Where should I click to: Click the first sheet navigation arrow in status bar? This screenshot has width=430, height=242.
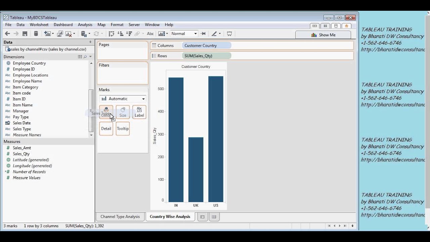(x=329, y=226)
